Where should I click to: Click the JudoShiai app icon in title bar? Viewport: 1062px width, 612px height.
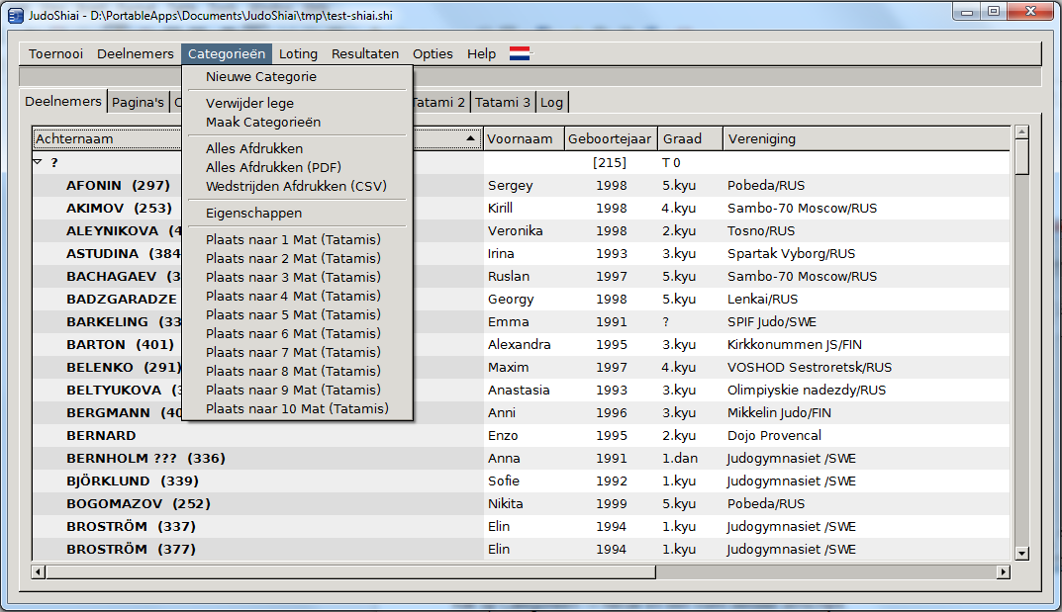[15, 12]
